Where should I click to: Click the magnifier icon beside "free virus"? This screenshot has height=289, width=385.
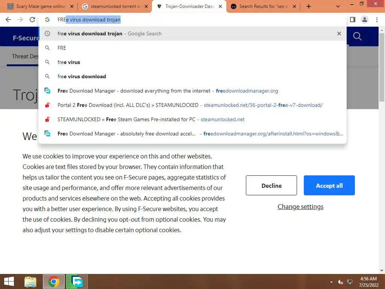[47, 62]
